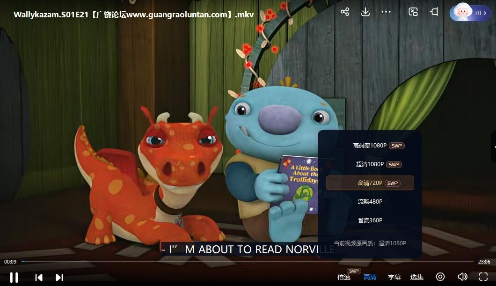Screen dimensions: 496x286
Task: Open the Hi user avatar profile
Action: 470,13
